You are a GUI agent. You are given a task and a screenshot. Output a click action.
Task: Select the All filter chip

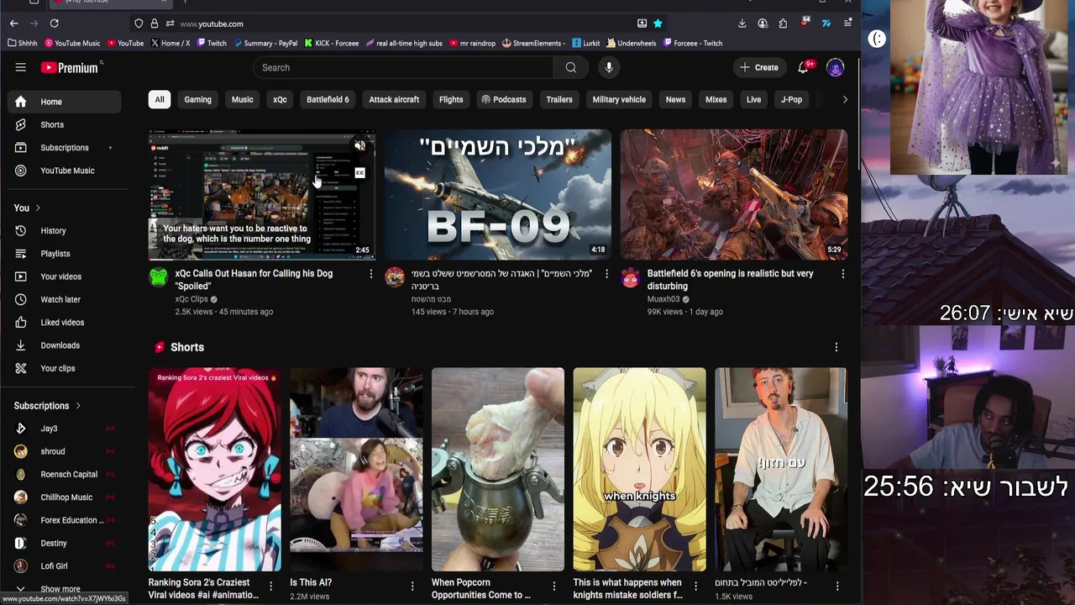point(160,99)
